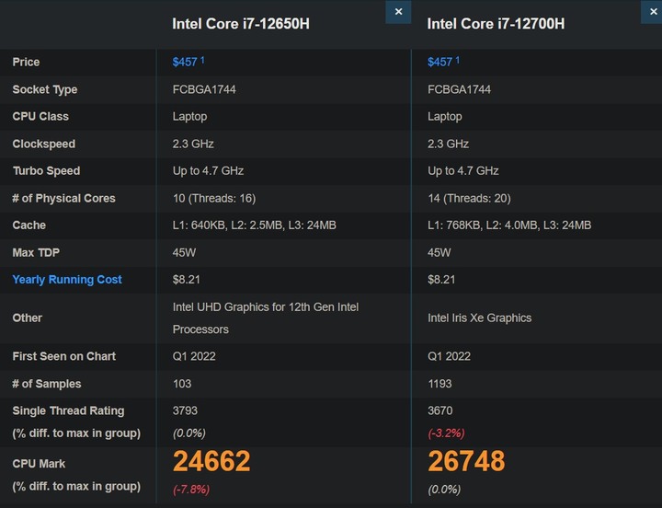Select the single thread rating 3670
662x508 pixels.
tap(439, 410)
